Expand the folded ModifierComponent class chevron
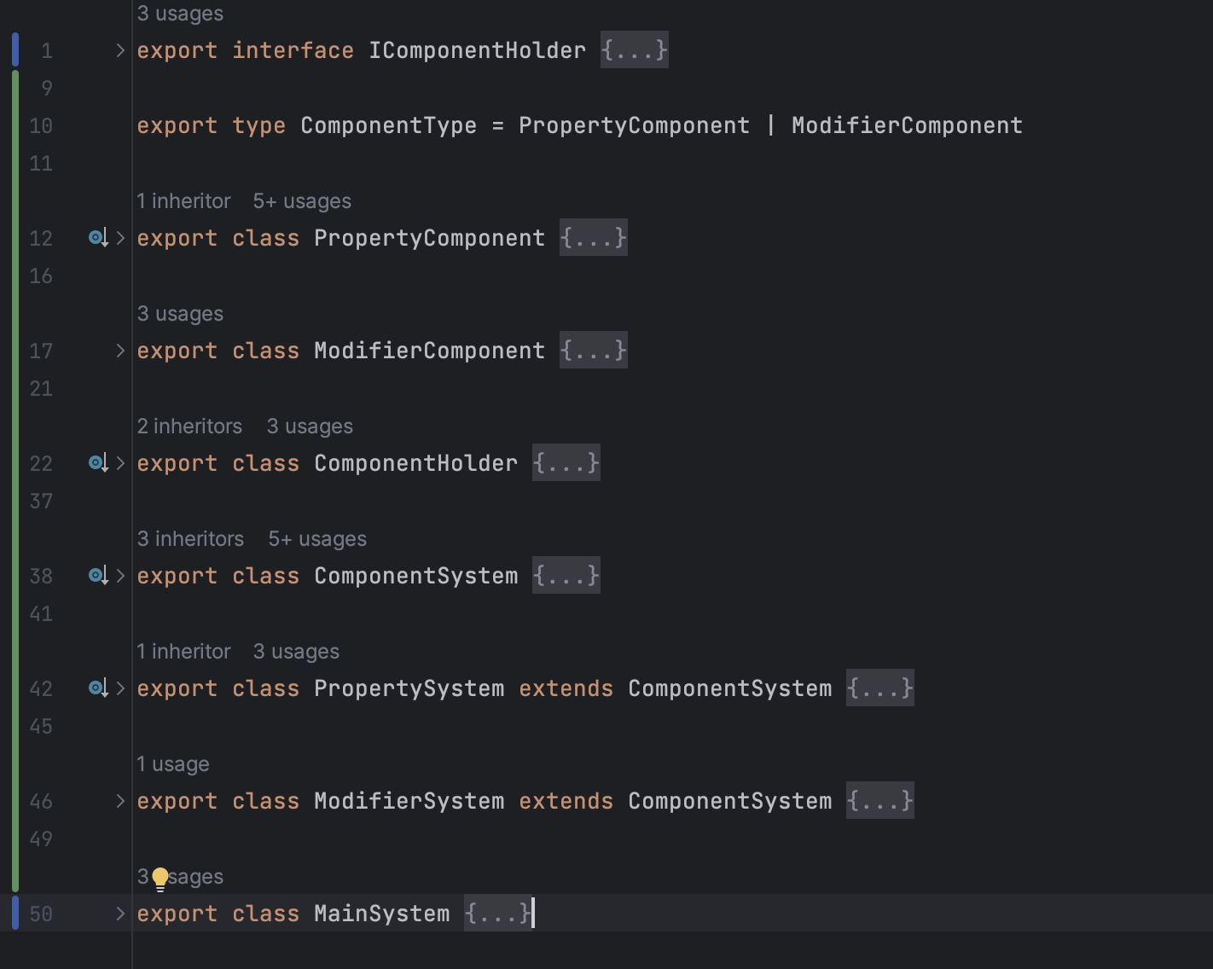The image size is (1213, 969). click(120, 351)
